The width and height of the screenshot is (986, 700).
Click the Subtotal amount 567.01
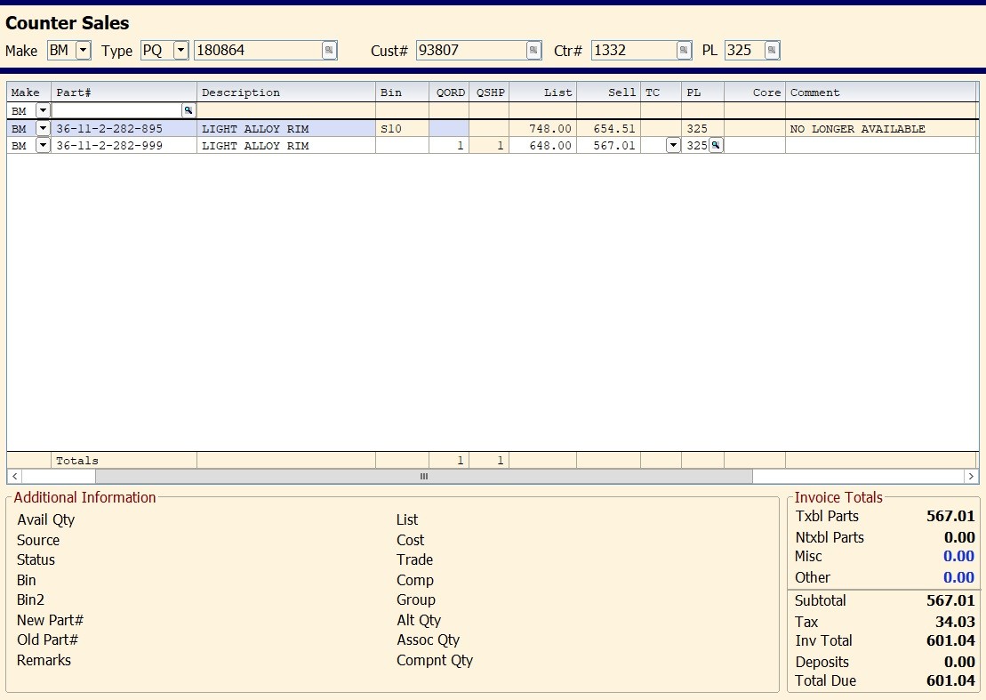click(950, 600)
